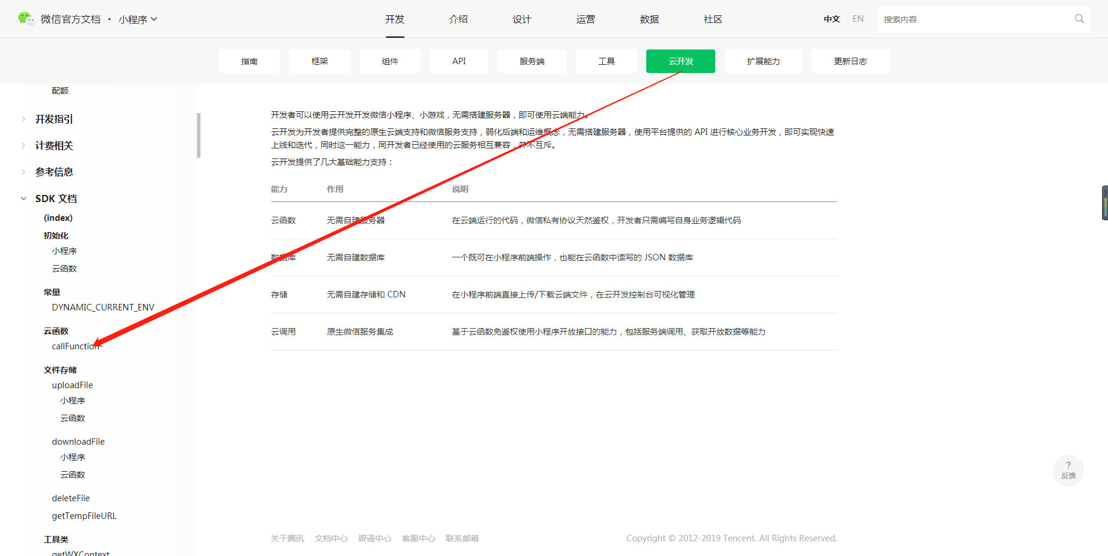Viewport: 1108px width, 556px height.
Task: Switch to the 服务端 tab
Action: 532,61
